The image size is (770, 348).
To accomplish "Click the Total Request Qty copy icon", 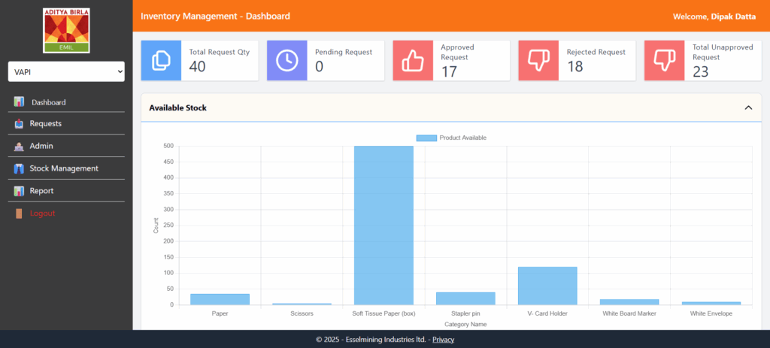I will [x=162, y=61].
